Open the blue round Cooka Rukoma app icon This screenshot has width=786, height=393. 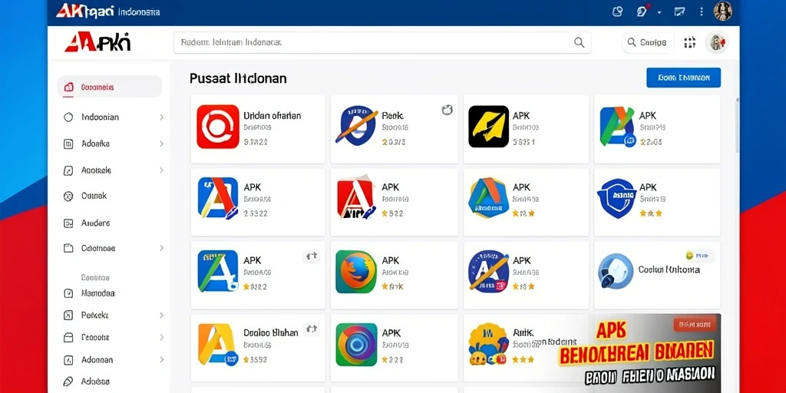coord(615,271)
